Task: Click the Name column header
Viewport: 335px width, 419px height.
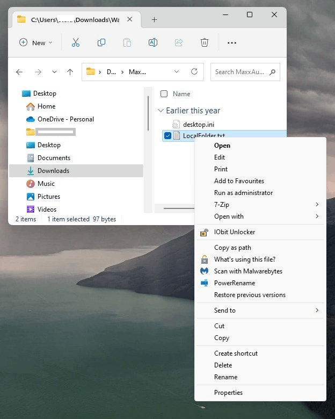Action: pyautogui.click(x=181, y=94)
